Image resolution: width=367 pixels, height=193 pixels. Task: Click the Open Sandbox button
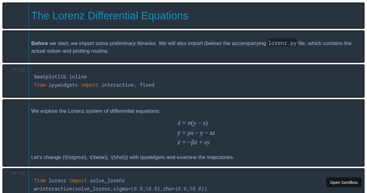tap(344, 182)
